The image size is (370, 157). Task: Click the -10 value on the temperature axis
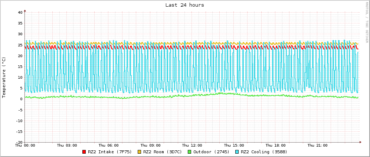tap(19, 121)
